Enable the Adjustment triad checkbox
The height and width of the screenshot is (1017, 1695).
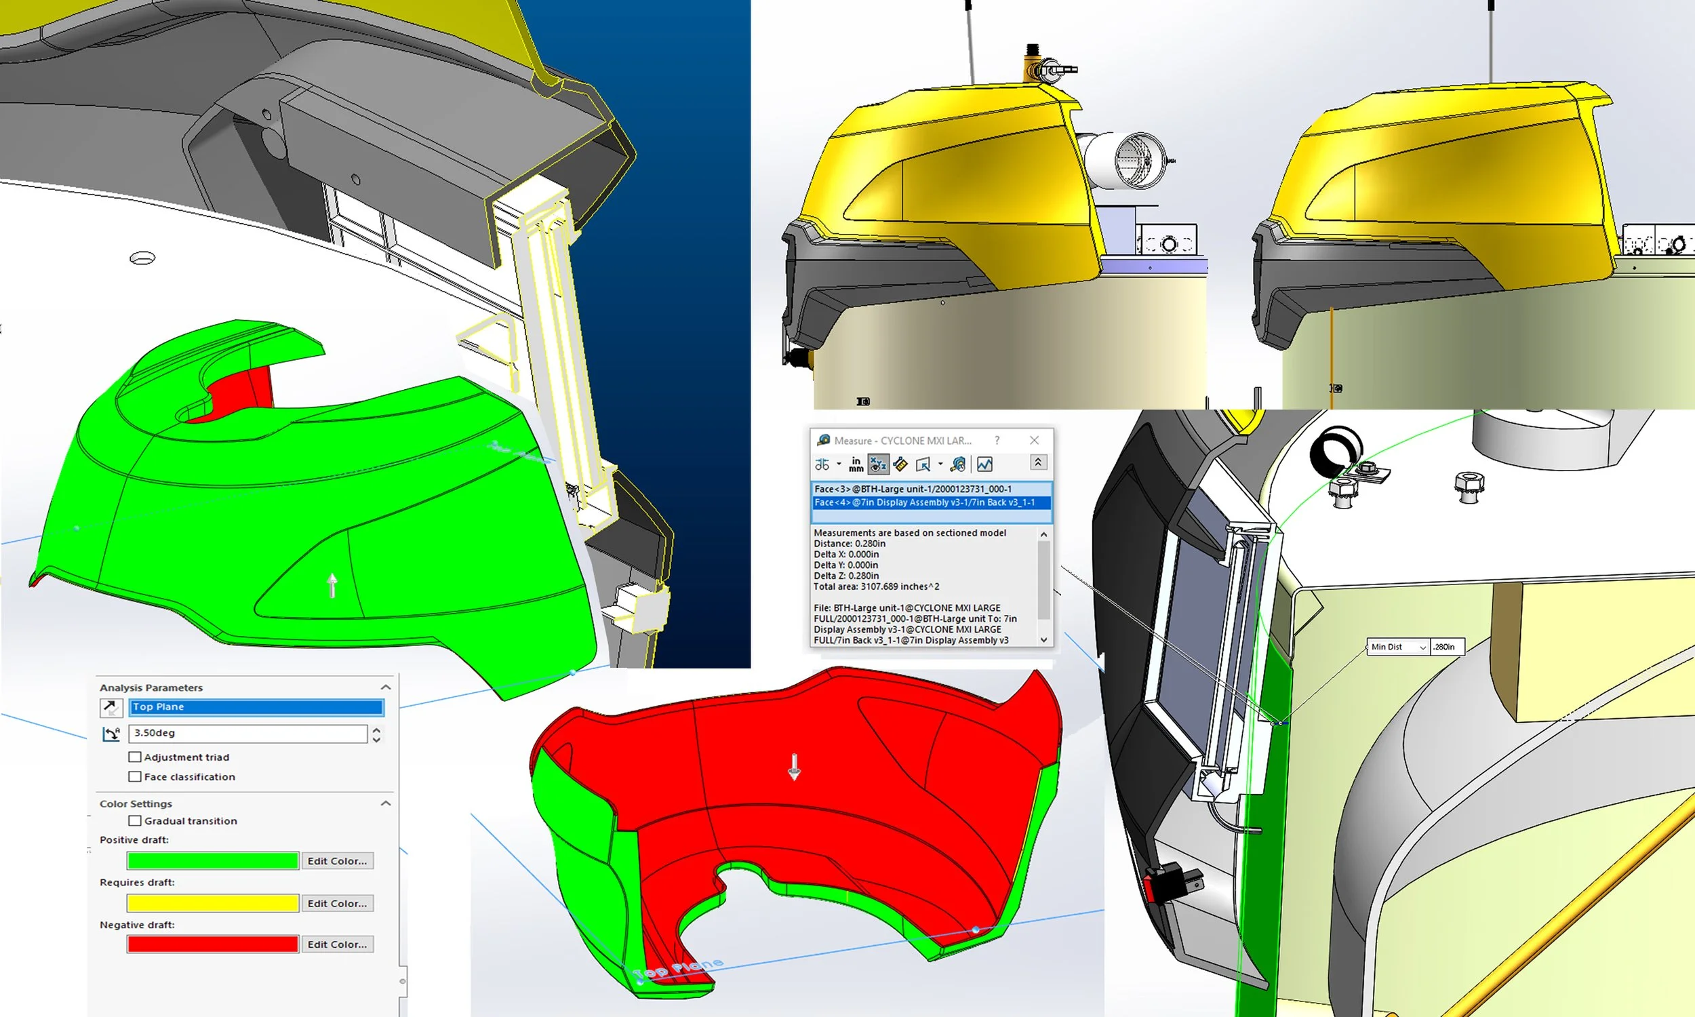[x=135, y=757]
